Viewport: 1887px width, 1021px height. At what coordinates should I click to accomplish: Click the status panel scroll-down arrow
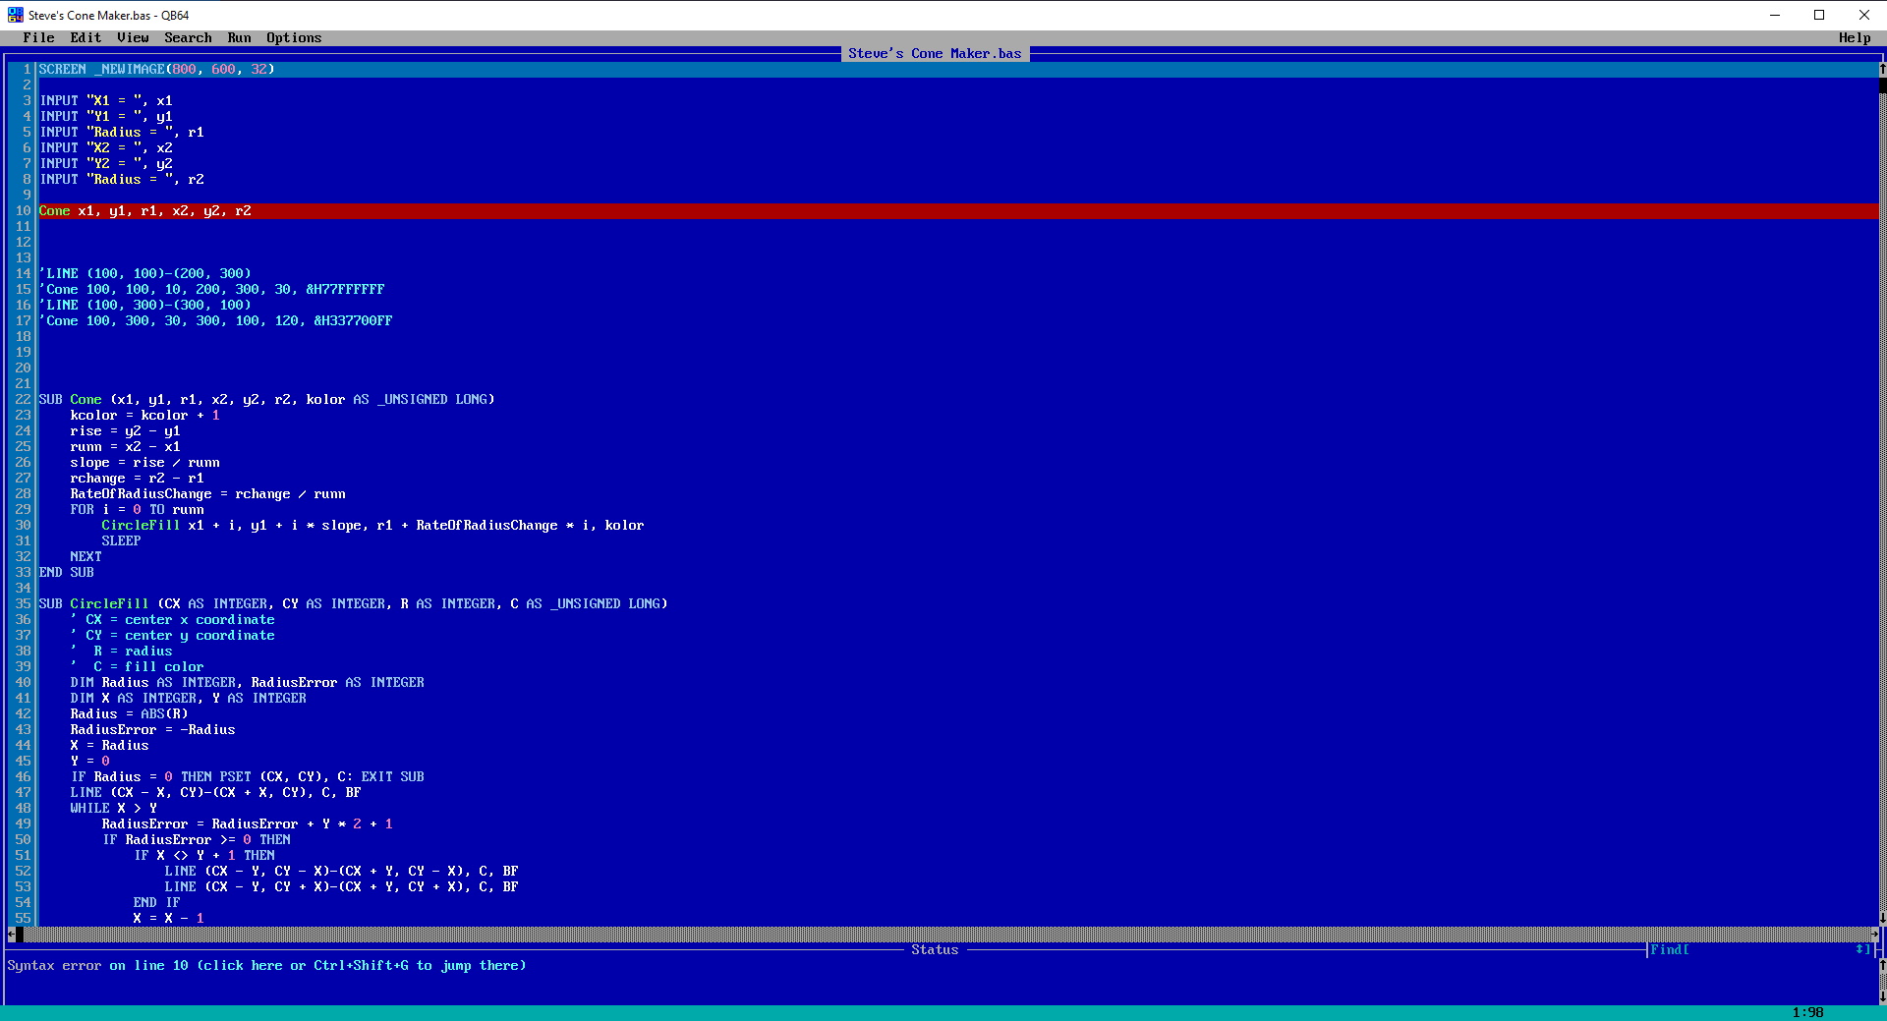pos(1882,996)
